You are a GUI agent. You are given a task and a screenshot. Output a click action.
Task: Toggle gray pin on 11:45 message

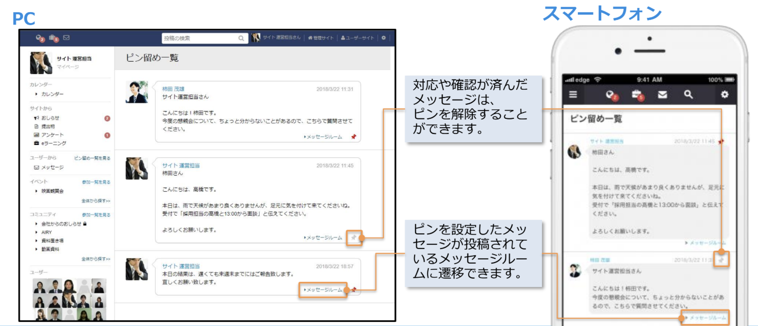pyautogui.click(x=354, y=238)
